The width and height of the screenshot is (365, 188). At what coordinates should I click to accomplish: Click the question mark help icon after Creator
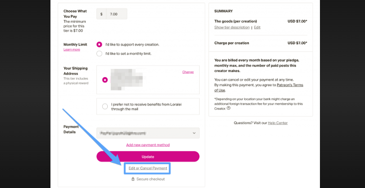[x=228, y=108]
